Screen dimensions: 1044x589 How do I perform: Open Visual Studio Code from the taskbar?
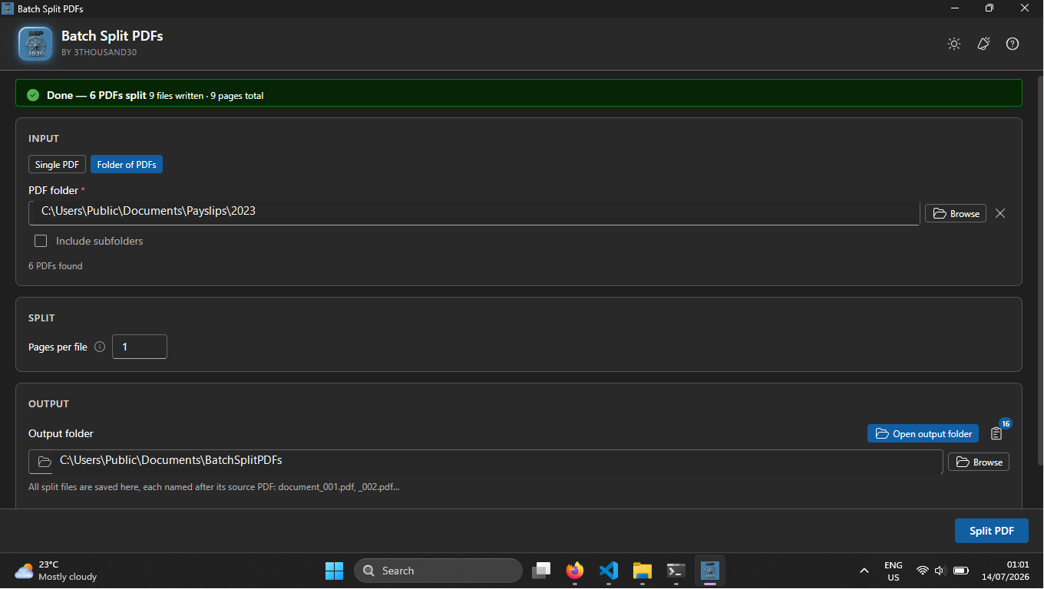(609, 571)
